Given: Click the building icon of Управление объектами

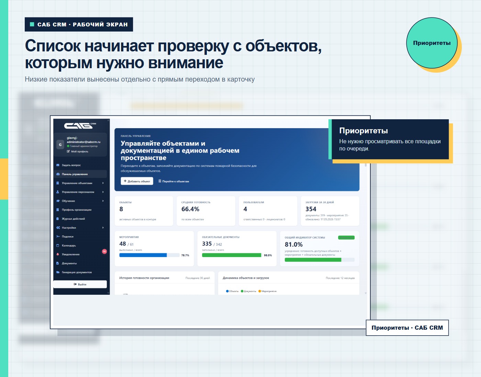Looking at the screenshot, I should tap(58, 183).
